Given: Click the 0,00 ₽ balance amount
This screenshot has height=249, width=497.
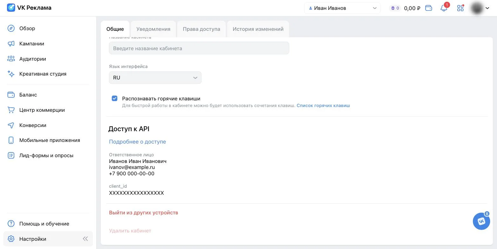Looking at the screenshot, I should pos(412,8).
